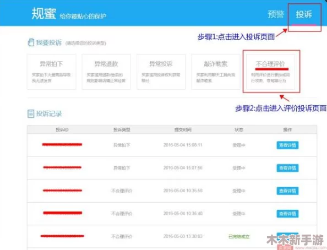Click the 状态 column header

[239, 130]
